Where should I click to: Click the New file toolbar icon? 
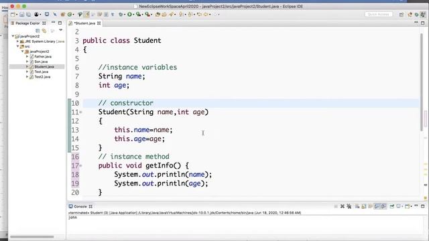click(x=13, y=14)
